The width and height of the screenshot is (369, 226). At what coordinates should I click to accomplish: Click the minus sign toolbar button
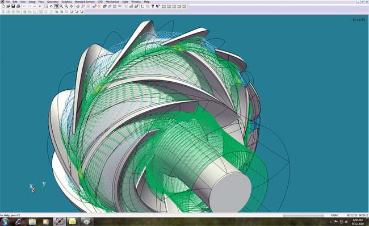pos(35,6)
